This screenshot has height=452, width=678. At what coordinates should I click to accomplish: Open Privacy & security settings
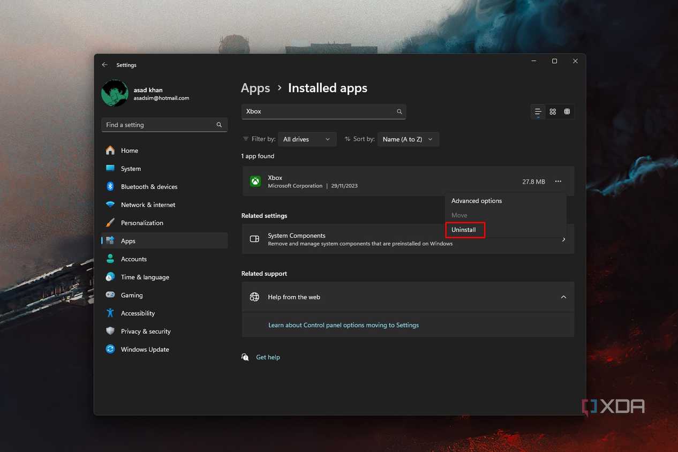146,331
